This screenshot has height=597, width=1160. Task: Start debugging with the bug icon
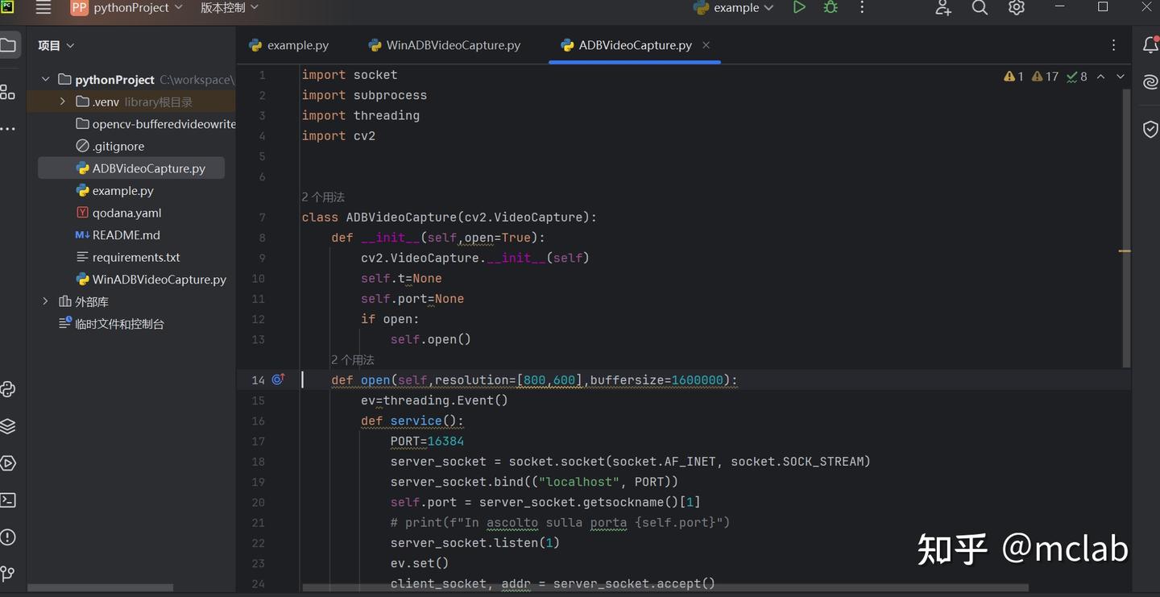click(x=831, y=7)
